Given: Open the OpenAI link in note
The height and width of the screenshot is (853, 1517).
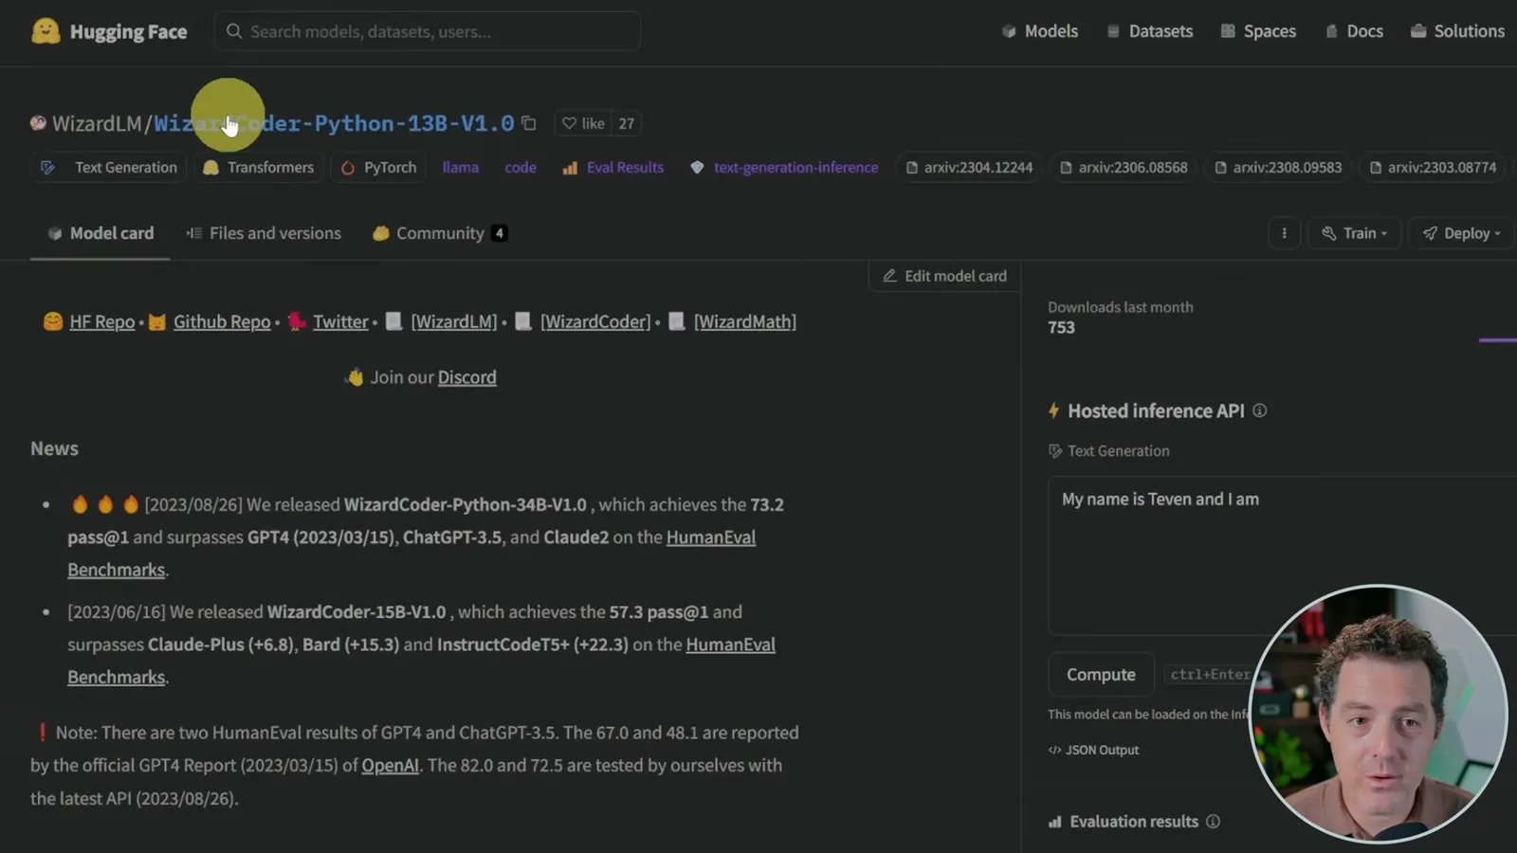Looking at the screenshot, I should pyautogui.click(x=390, y=766).
